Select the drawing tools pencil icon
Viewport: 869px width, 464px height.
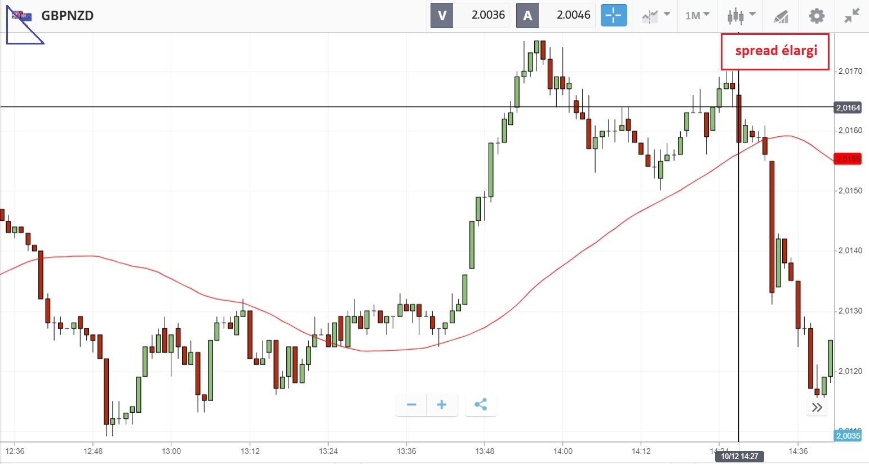coord(781,16)
